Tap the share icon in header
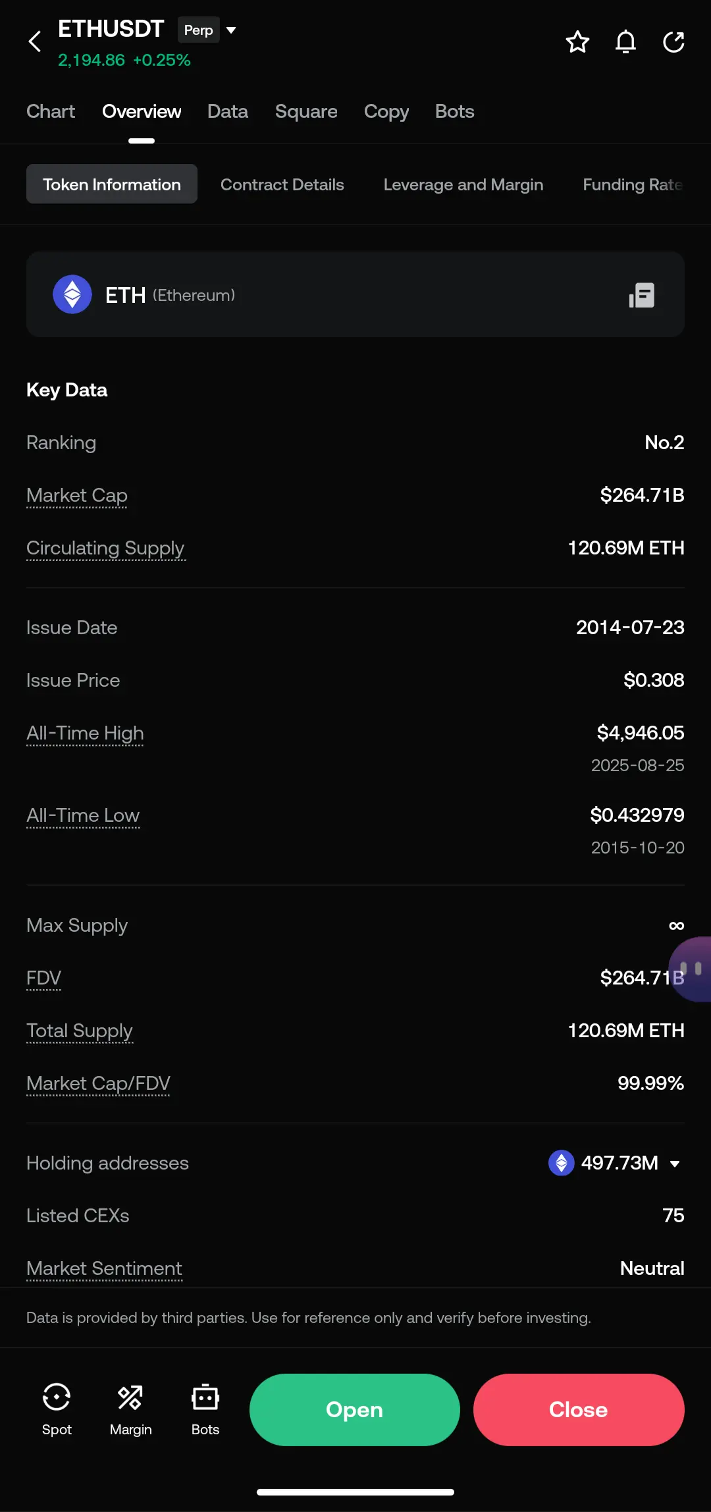This screenshot has width=711, height=1512. point(673,42)
